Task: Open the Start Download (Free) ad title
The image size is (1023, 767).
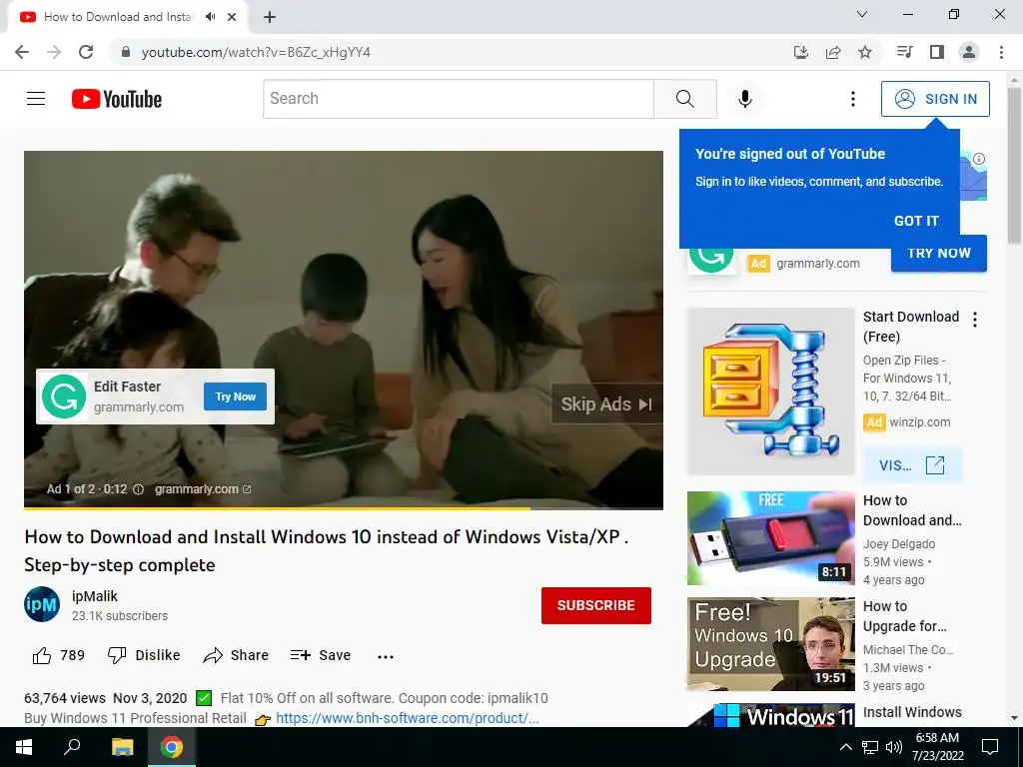Action: coord(911,327)
